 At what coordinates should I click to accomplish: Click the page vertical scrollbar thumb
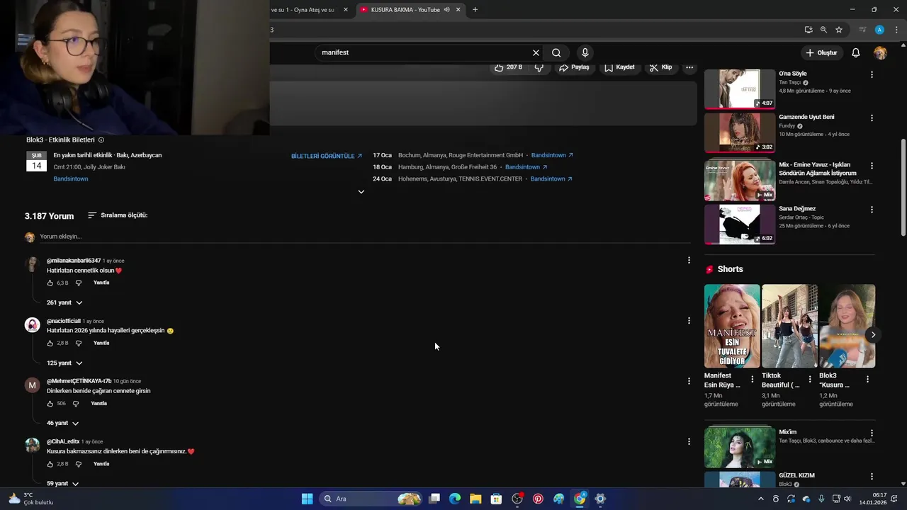903,188
